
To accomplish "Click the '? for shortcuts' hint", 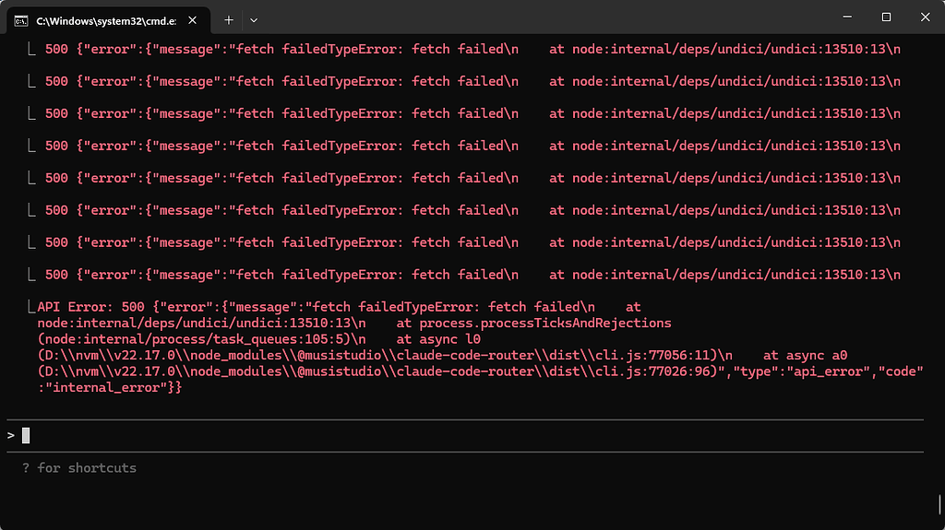I will coord(79,468).
